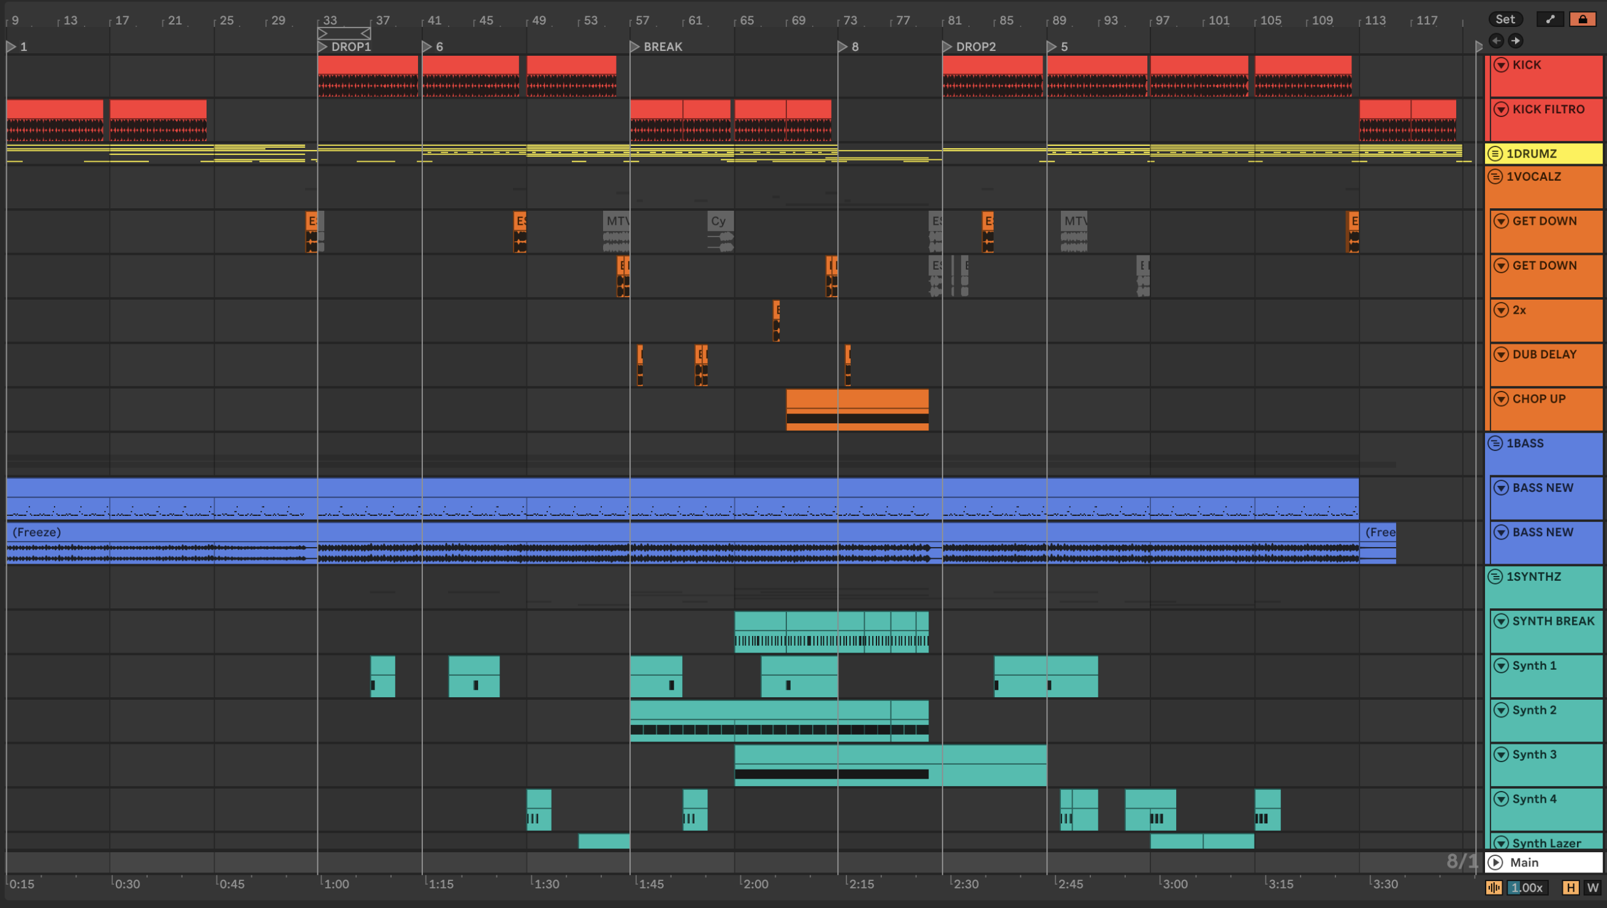Jump to next locator arrow
Viewport: 1607px width, 908px height.
coord(1515,41)
